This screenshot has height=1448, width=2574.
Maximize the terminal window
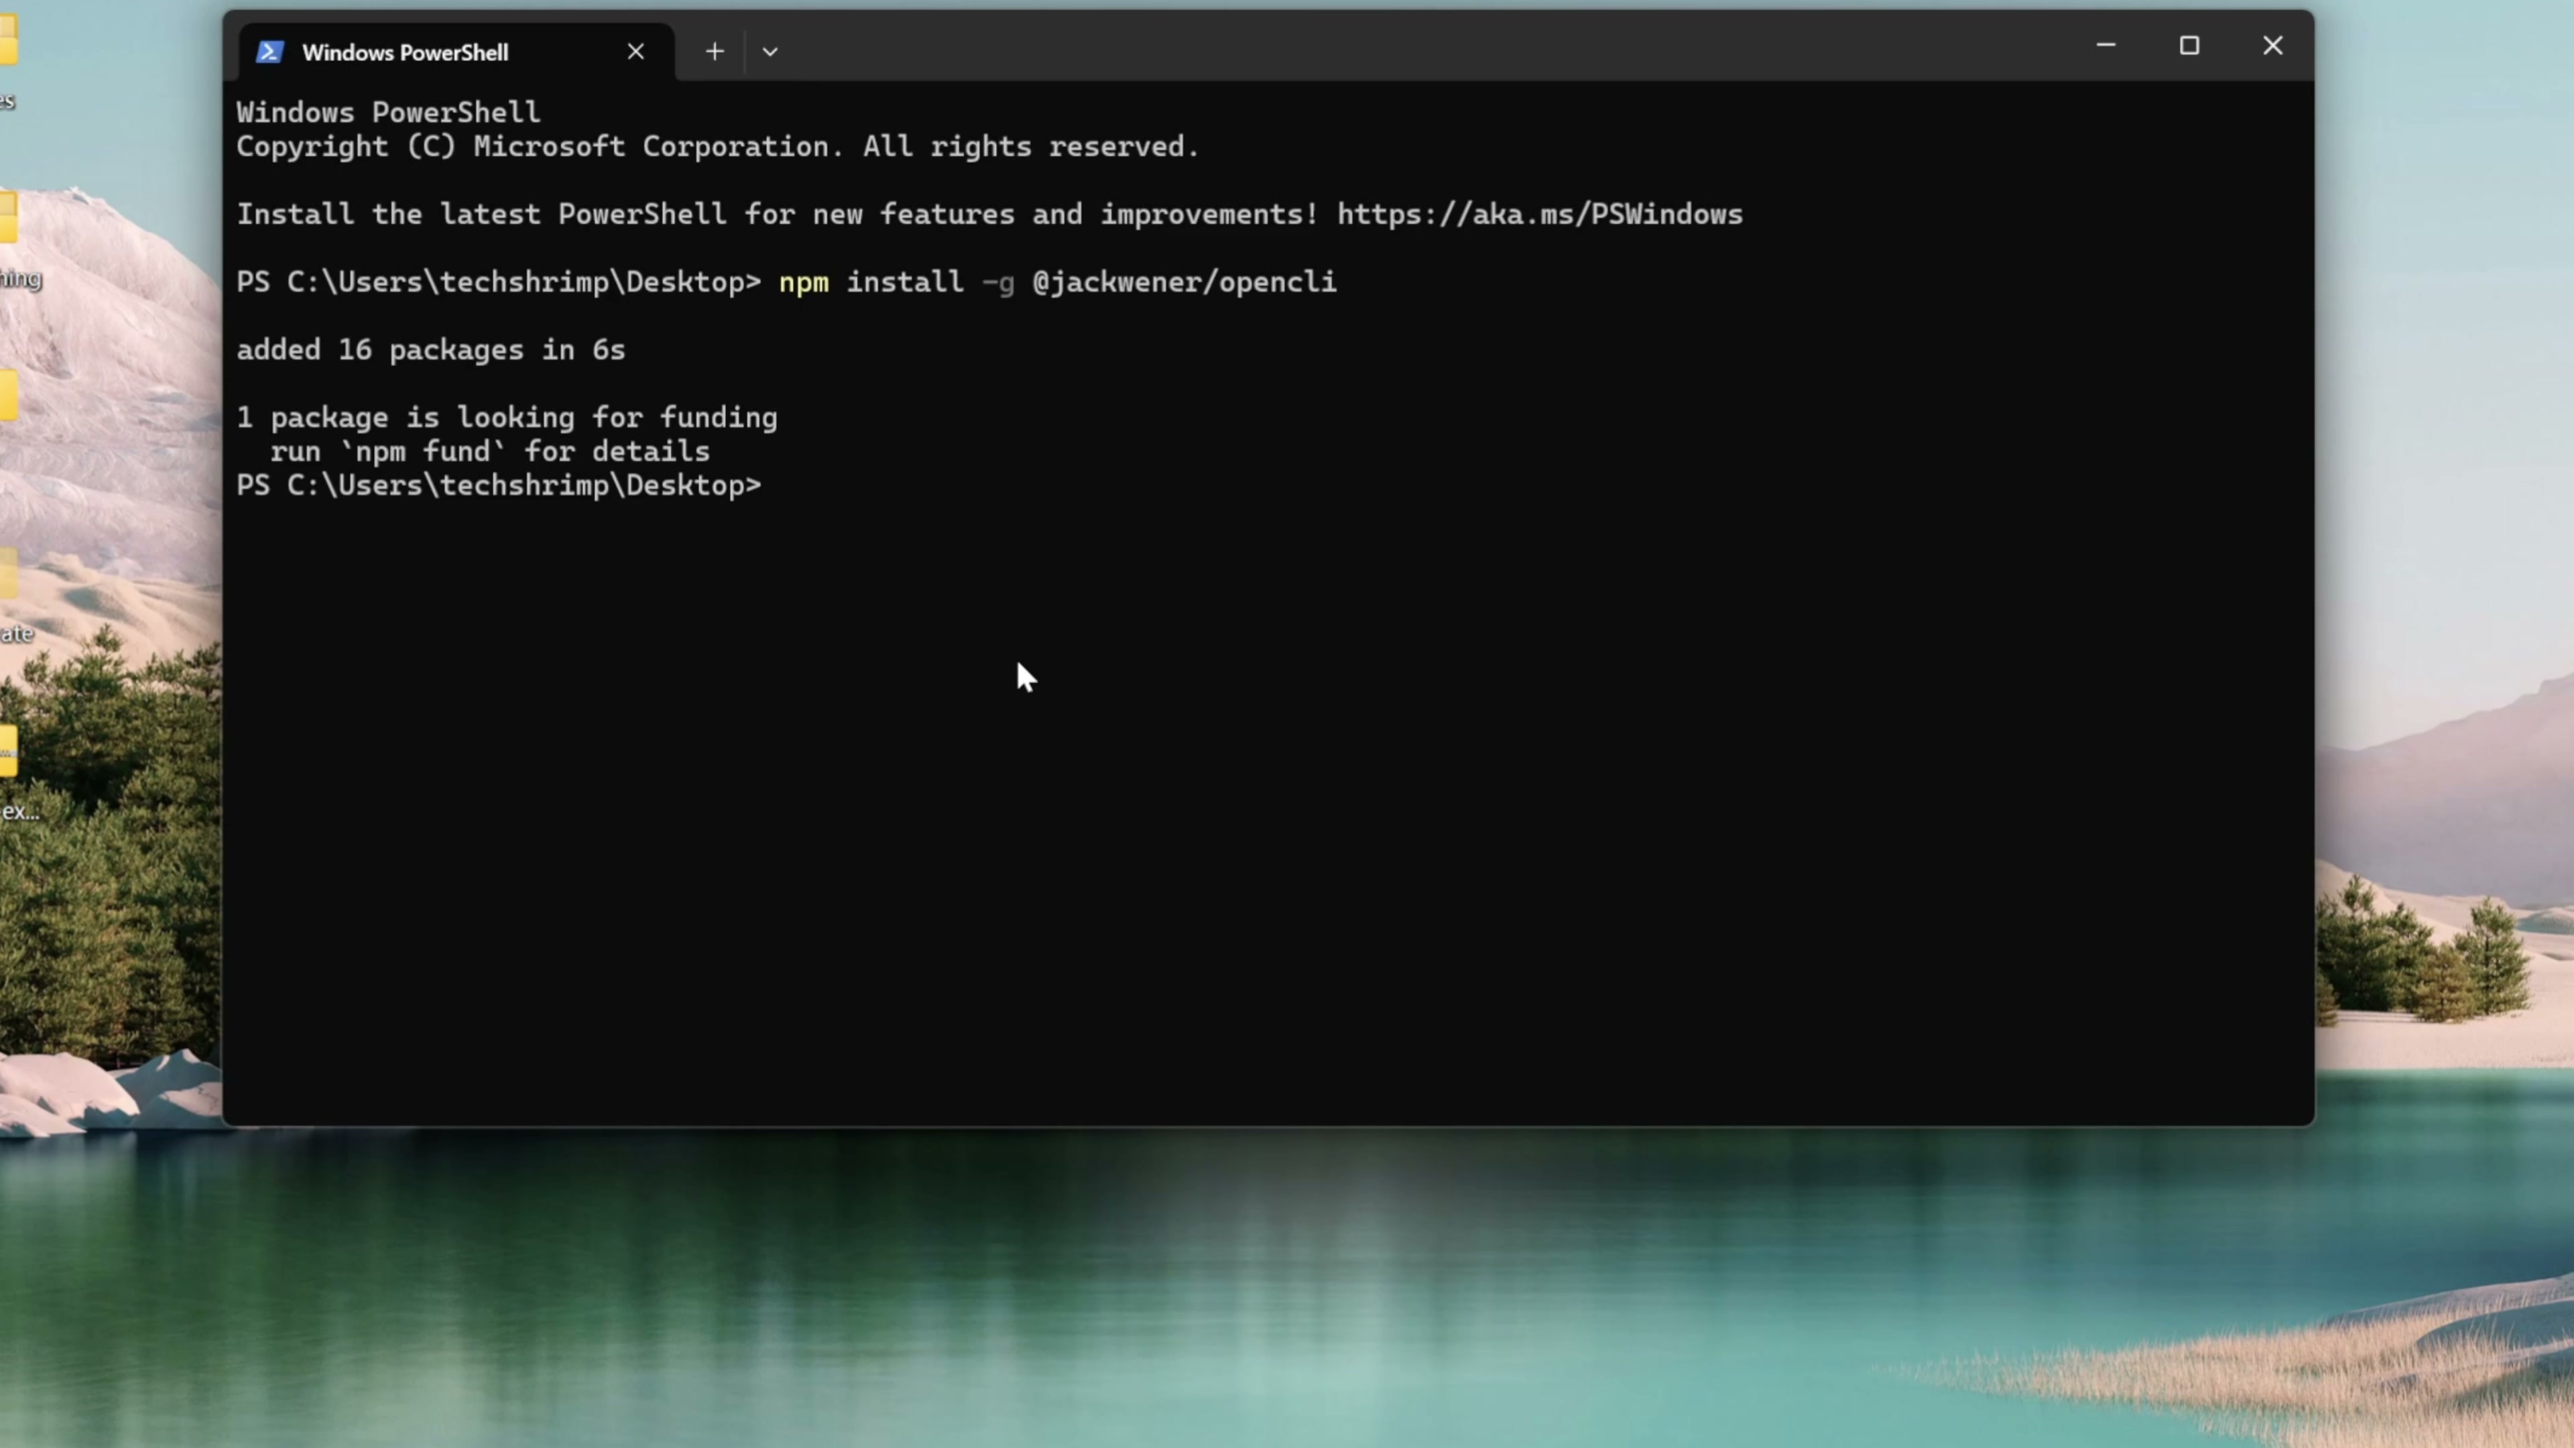2189,46
